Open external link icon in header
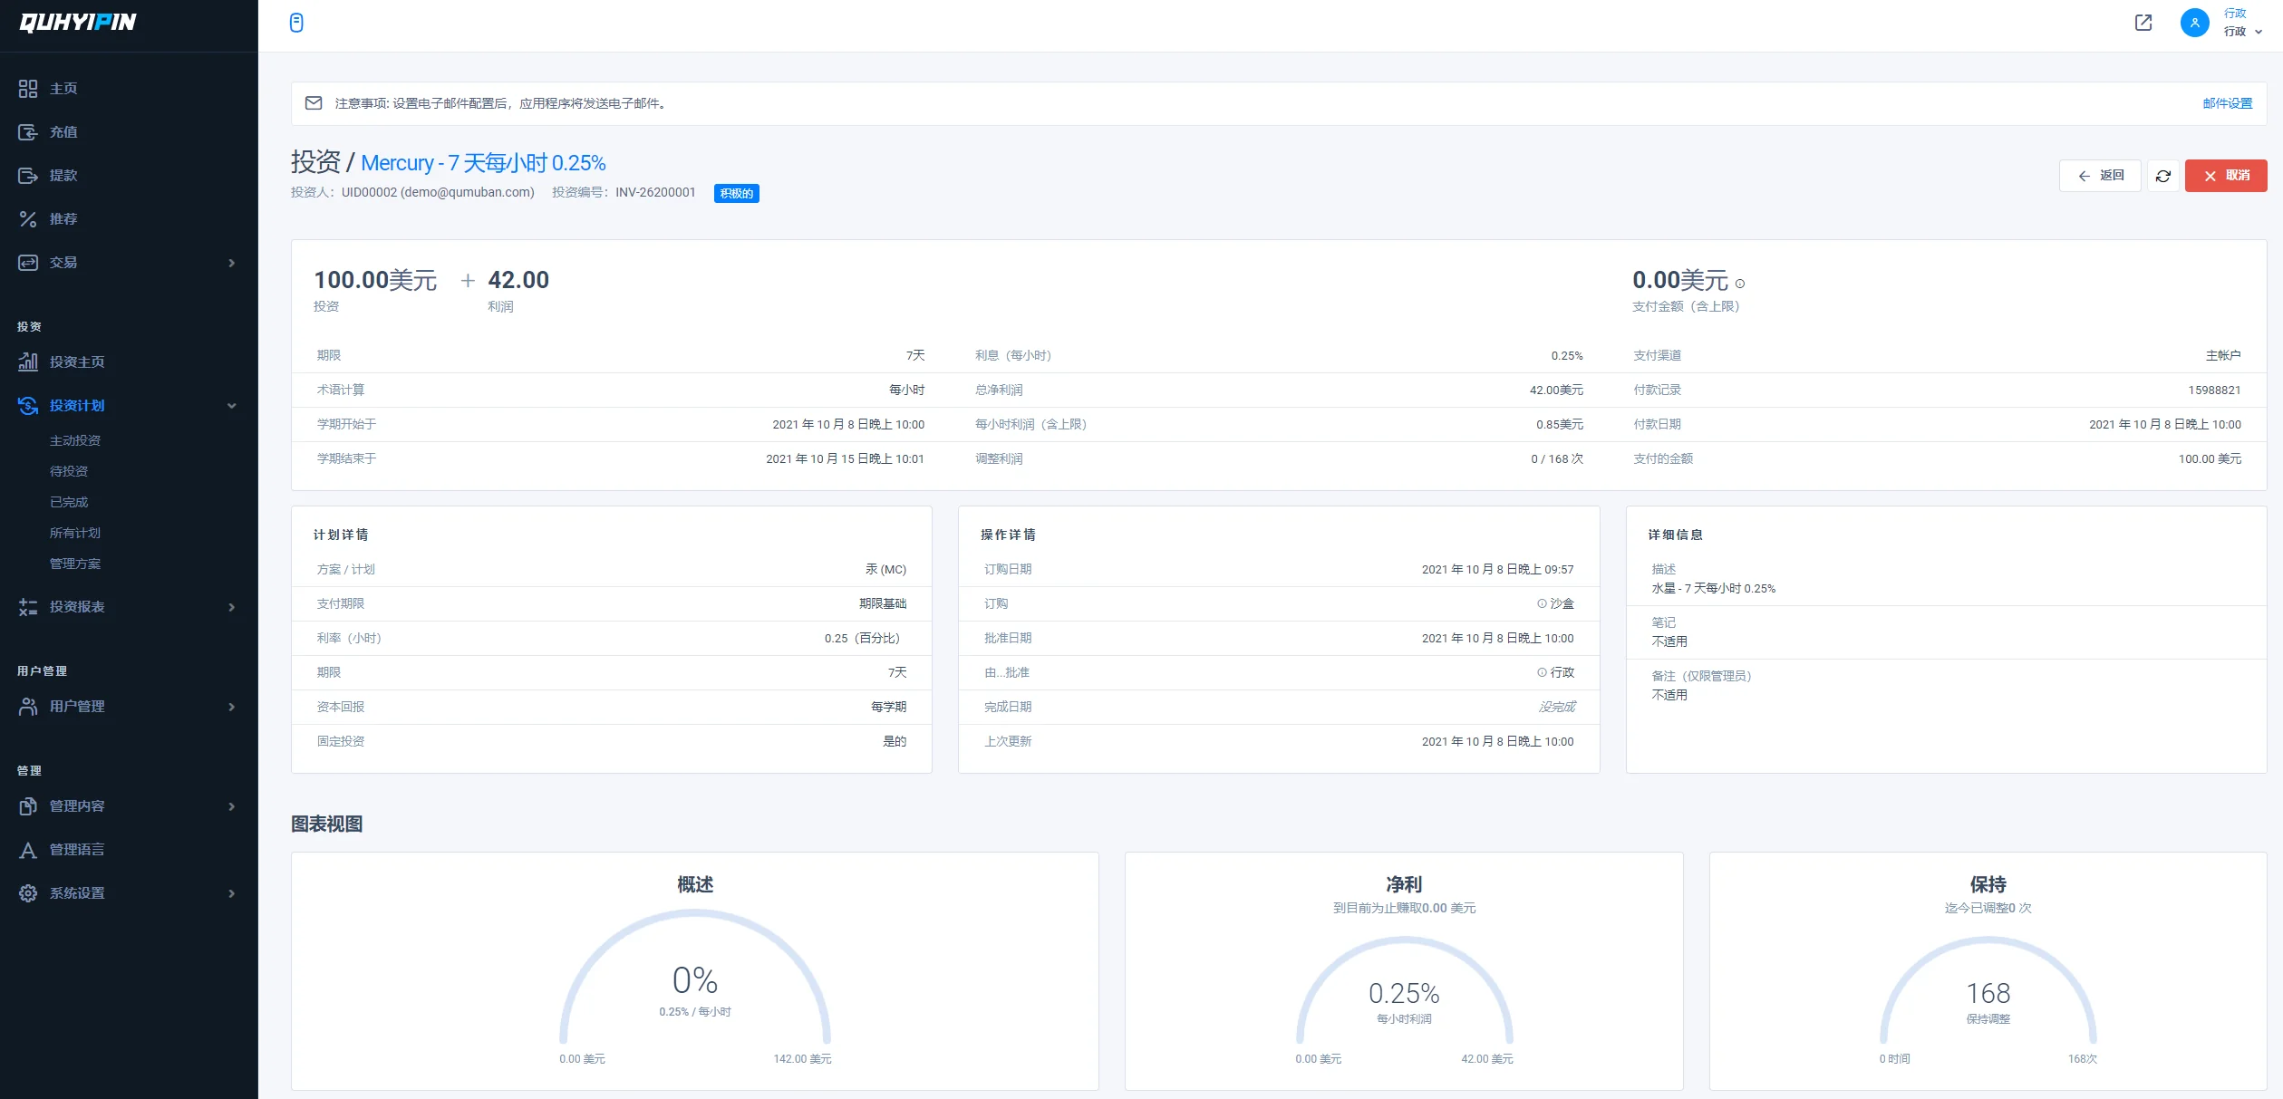Screen dimensions: 2283x1099 click(2143, 23)
